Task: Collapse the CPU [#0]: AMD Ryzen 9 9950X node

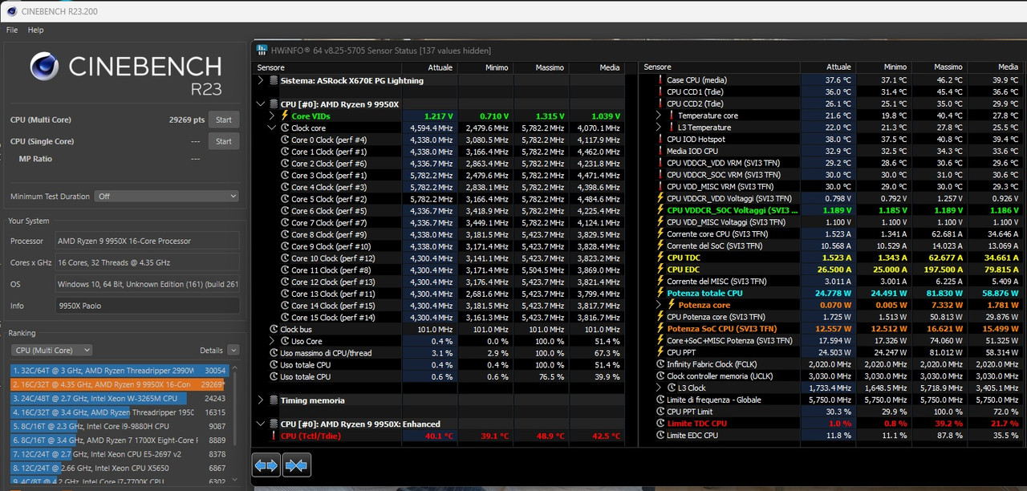Action: pos(261,104)
